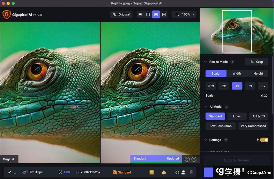274x179 pixels.
Task: Switch resize mode to Width tab
Action: pyautogui.click(x=237, y=74)
